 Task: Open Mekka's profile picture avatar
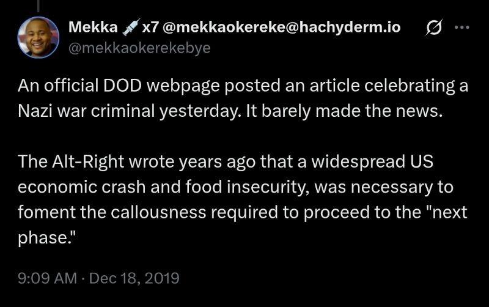(38, 36)
